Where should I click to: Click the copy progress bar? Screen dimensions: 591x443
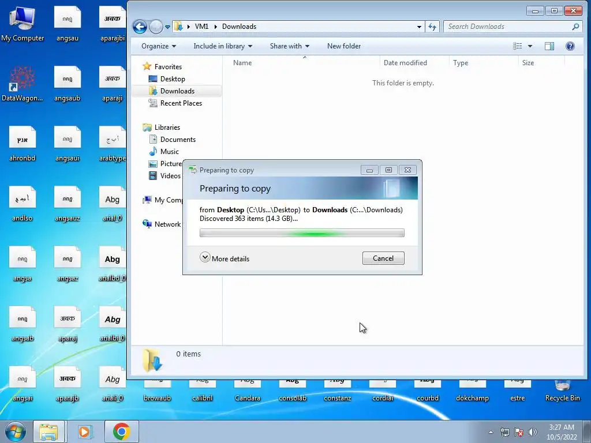(x=302, y=233)
